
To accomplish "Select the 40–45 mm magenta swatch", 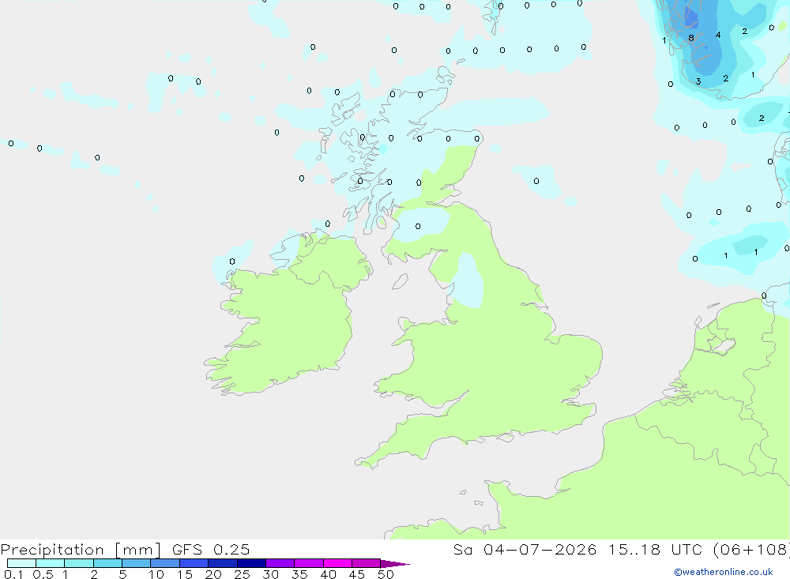I will coord(337,563).
